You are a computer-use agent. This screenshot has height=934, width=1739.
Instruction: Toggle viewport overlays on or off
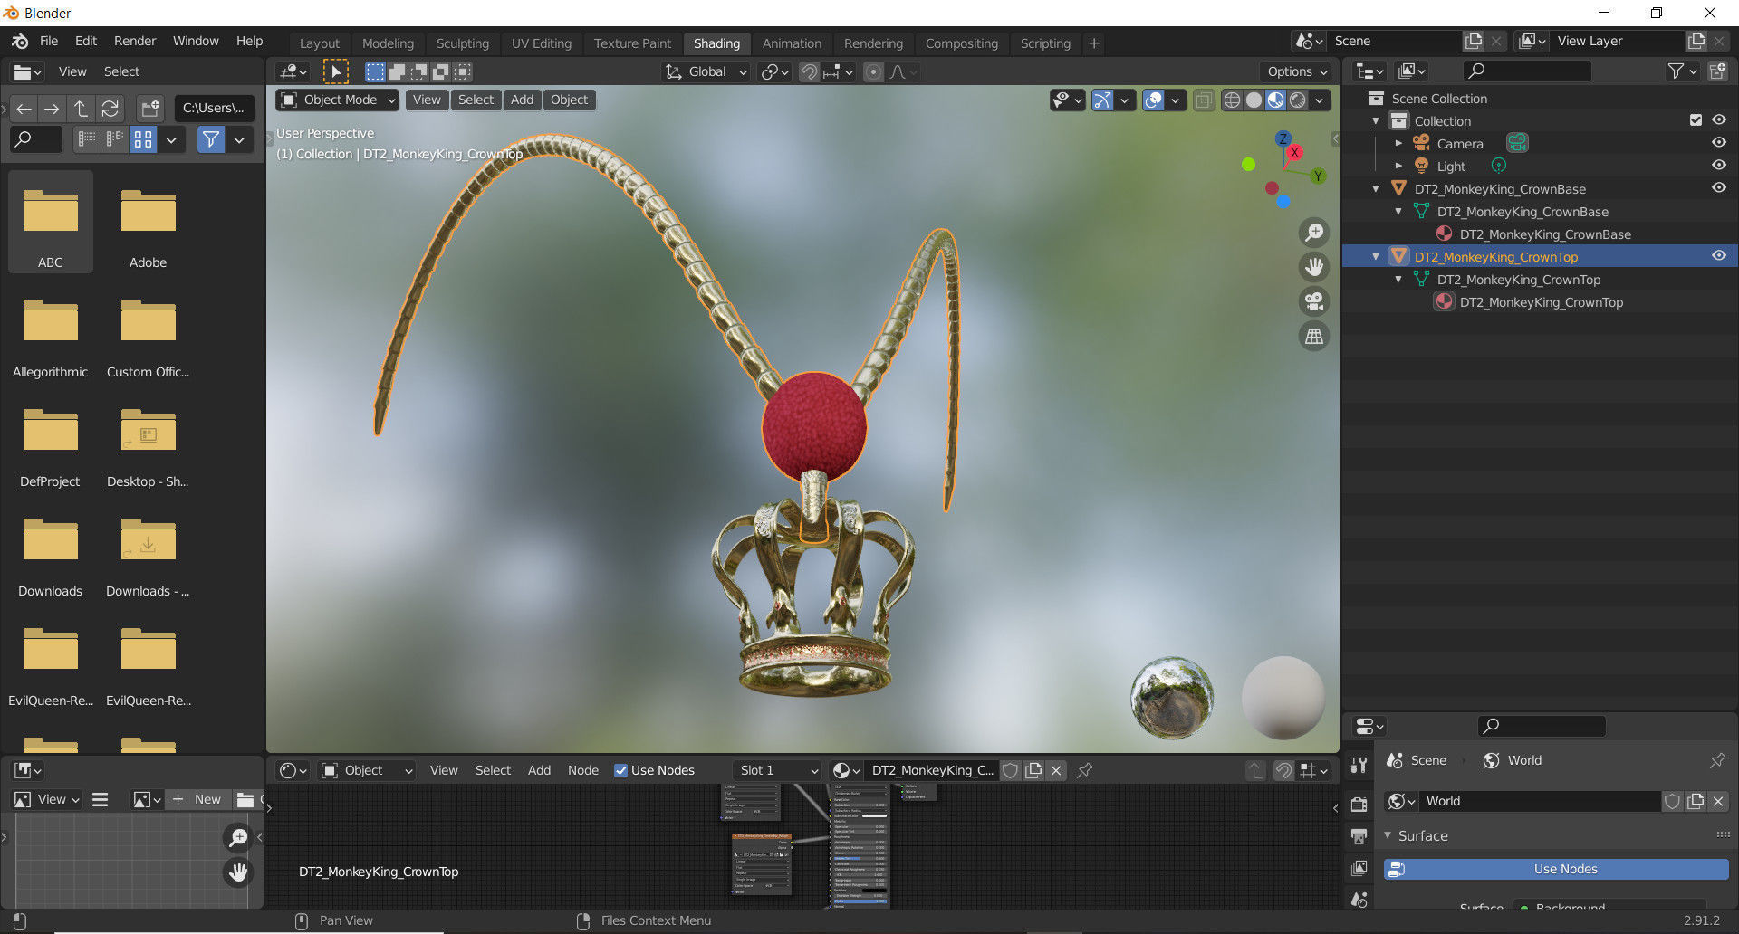1153,100
